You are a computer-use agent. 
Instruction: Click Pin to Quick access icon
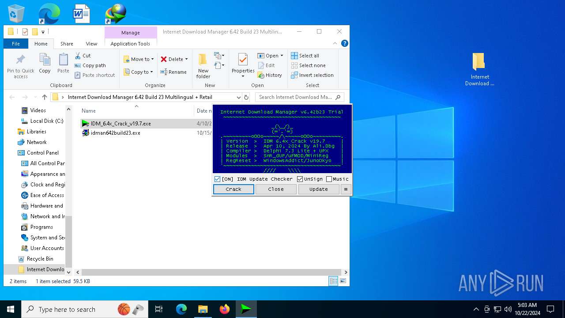(20, 59)
